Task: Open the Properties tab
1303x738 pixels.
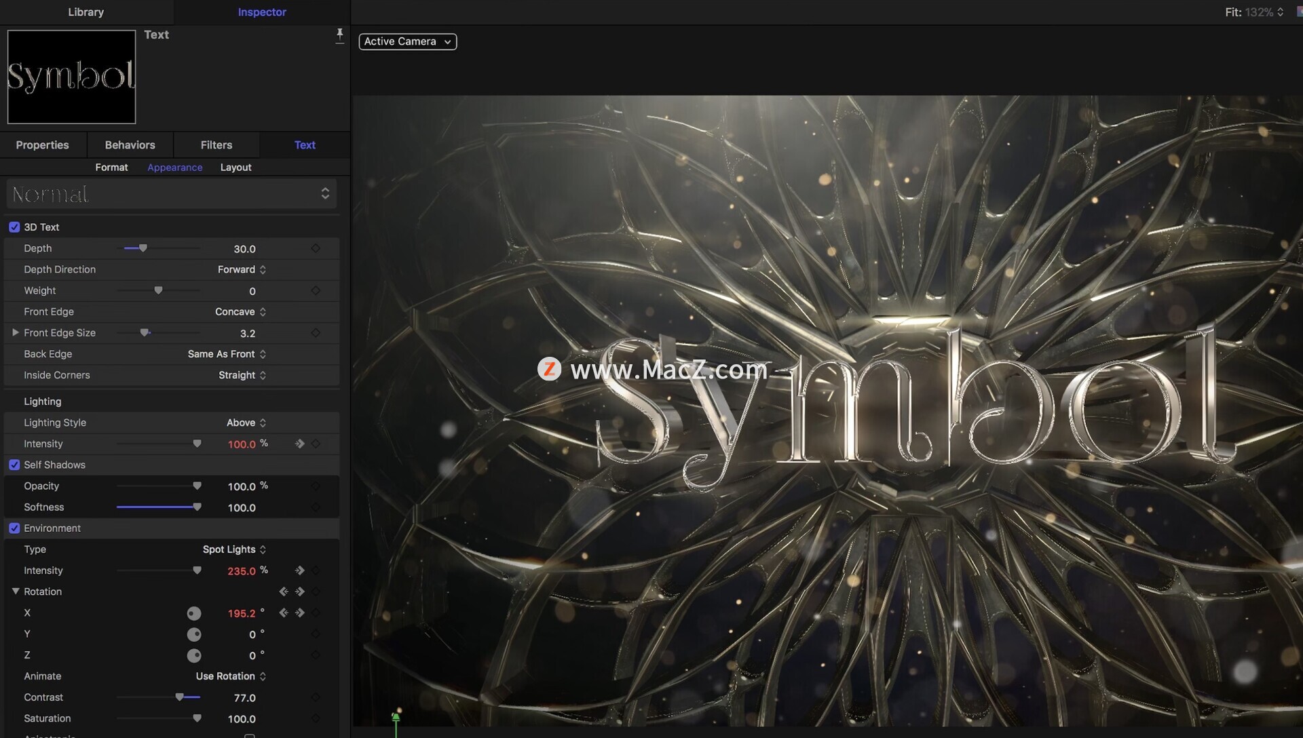Action: point(43,145)
